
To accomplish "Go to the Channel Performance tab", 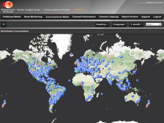I will (84, 17).
